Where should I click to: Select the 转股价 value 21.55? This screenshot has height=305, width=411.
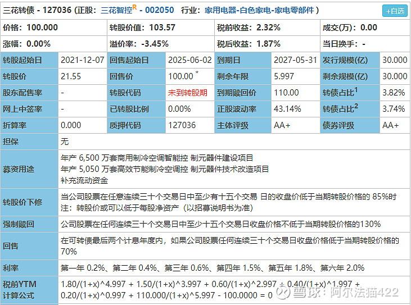[71, 76]
